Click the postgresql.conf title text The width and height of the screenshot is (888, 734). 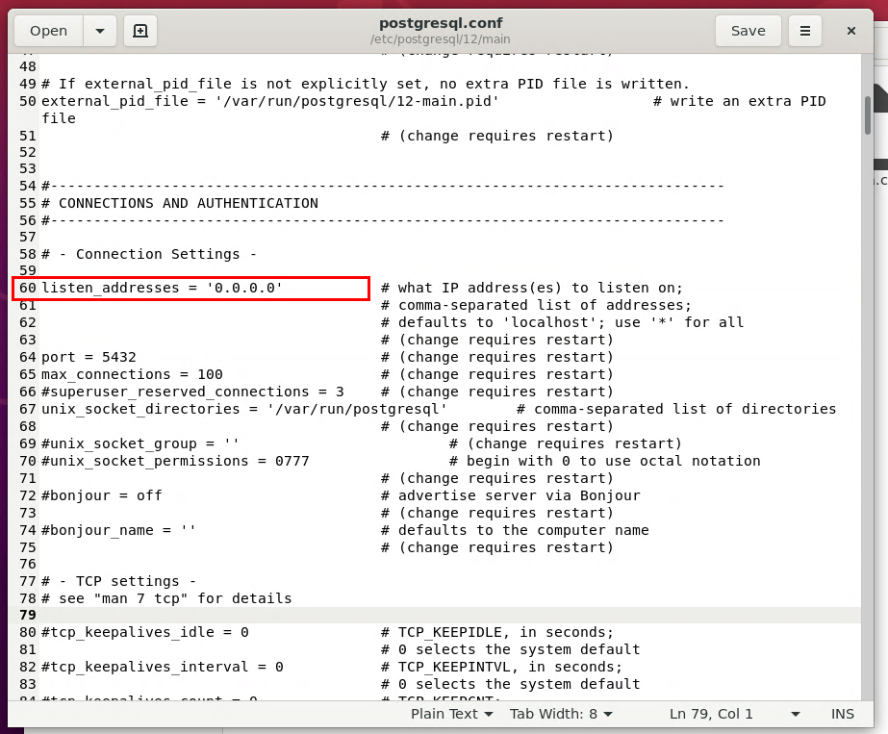pyautogui.click(x=443, y=22)
